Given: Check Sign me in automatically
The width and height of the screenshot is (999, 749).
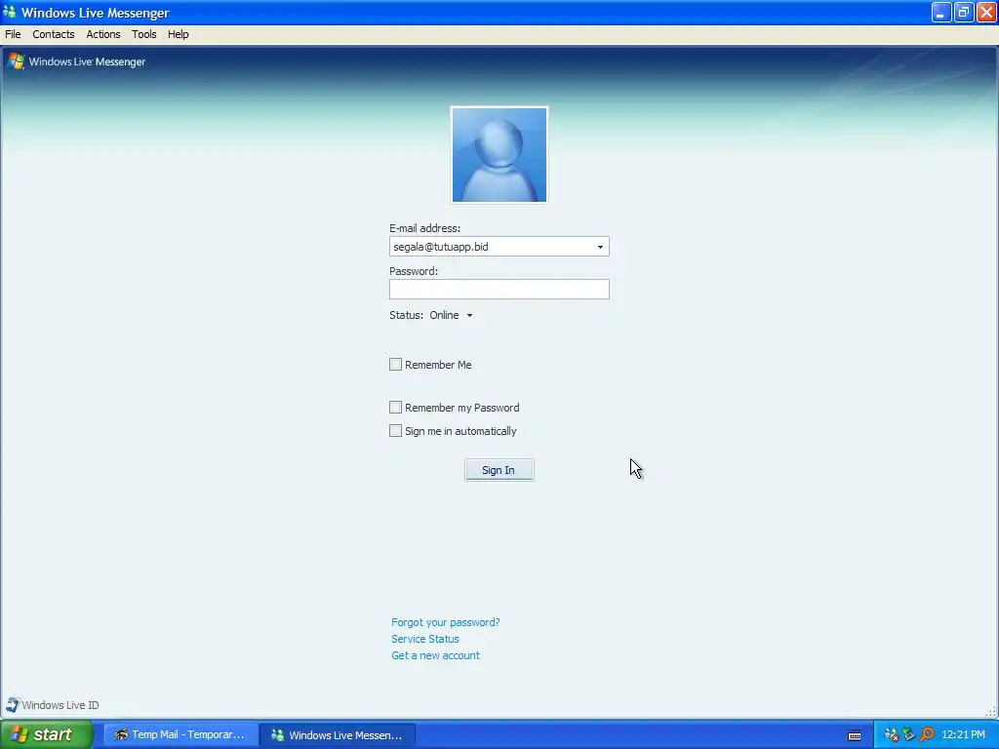Looking at the screenshot, I should [x=396, y=430].
